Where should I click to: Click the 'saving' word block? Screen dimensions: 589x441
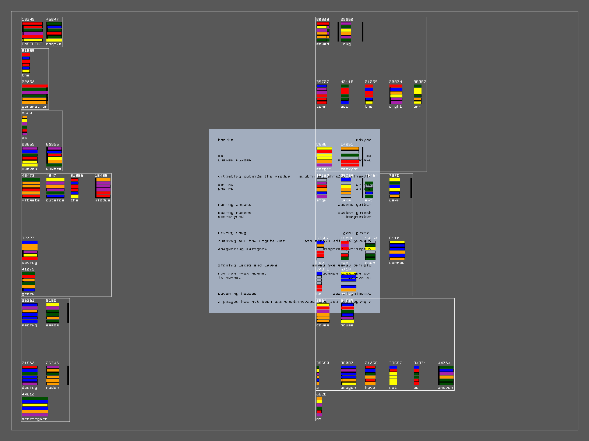click(x=29, y=251)
